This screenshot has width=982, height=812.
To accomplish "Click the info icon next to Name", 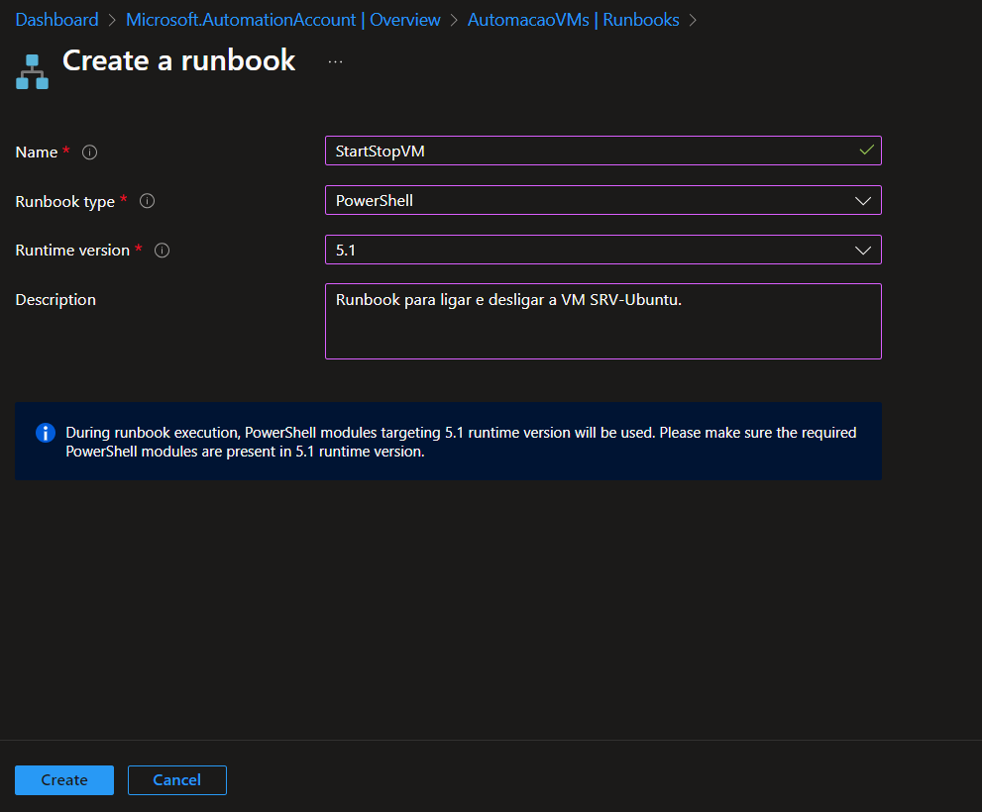I will tap(89, 152).
